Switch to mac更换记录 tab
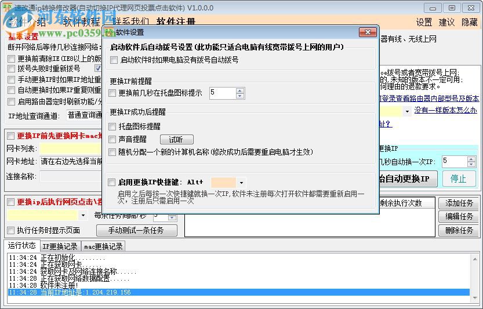This screenshot has height=309, width=483. tap(103, 246)
